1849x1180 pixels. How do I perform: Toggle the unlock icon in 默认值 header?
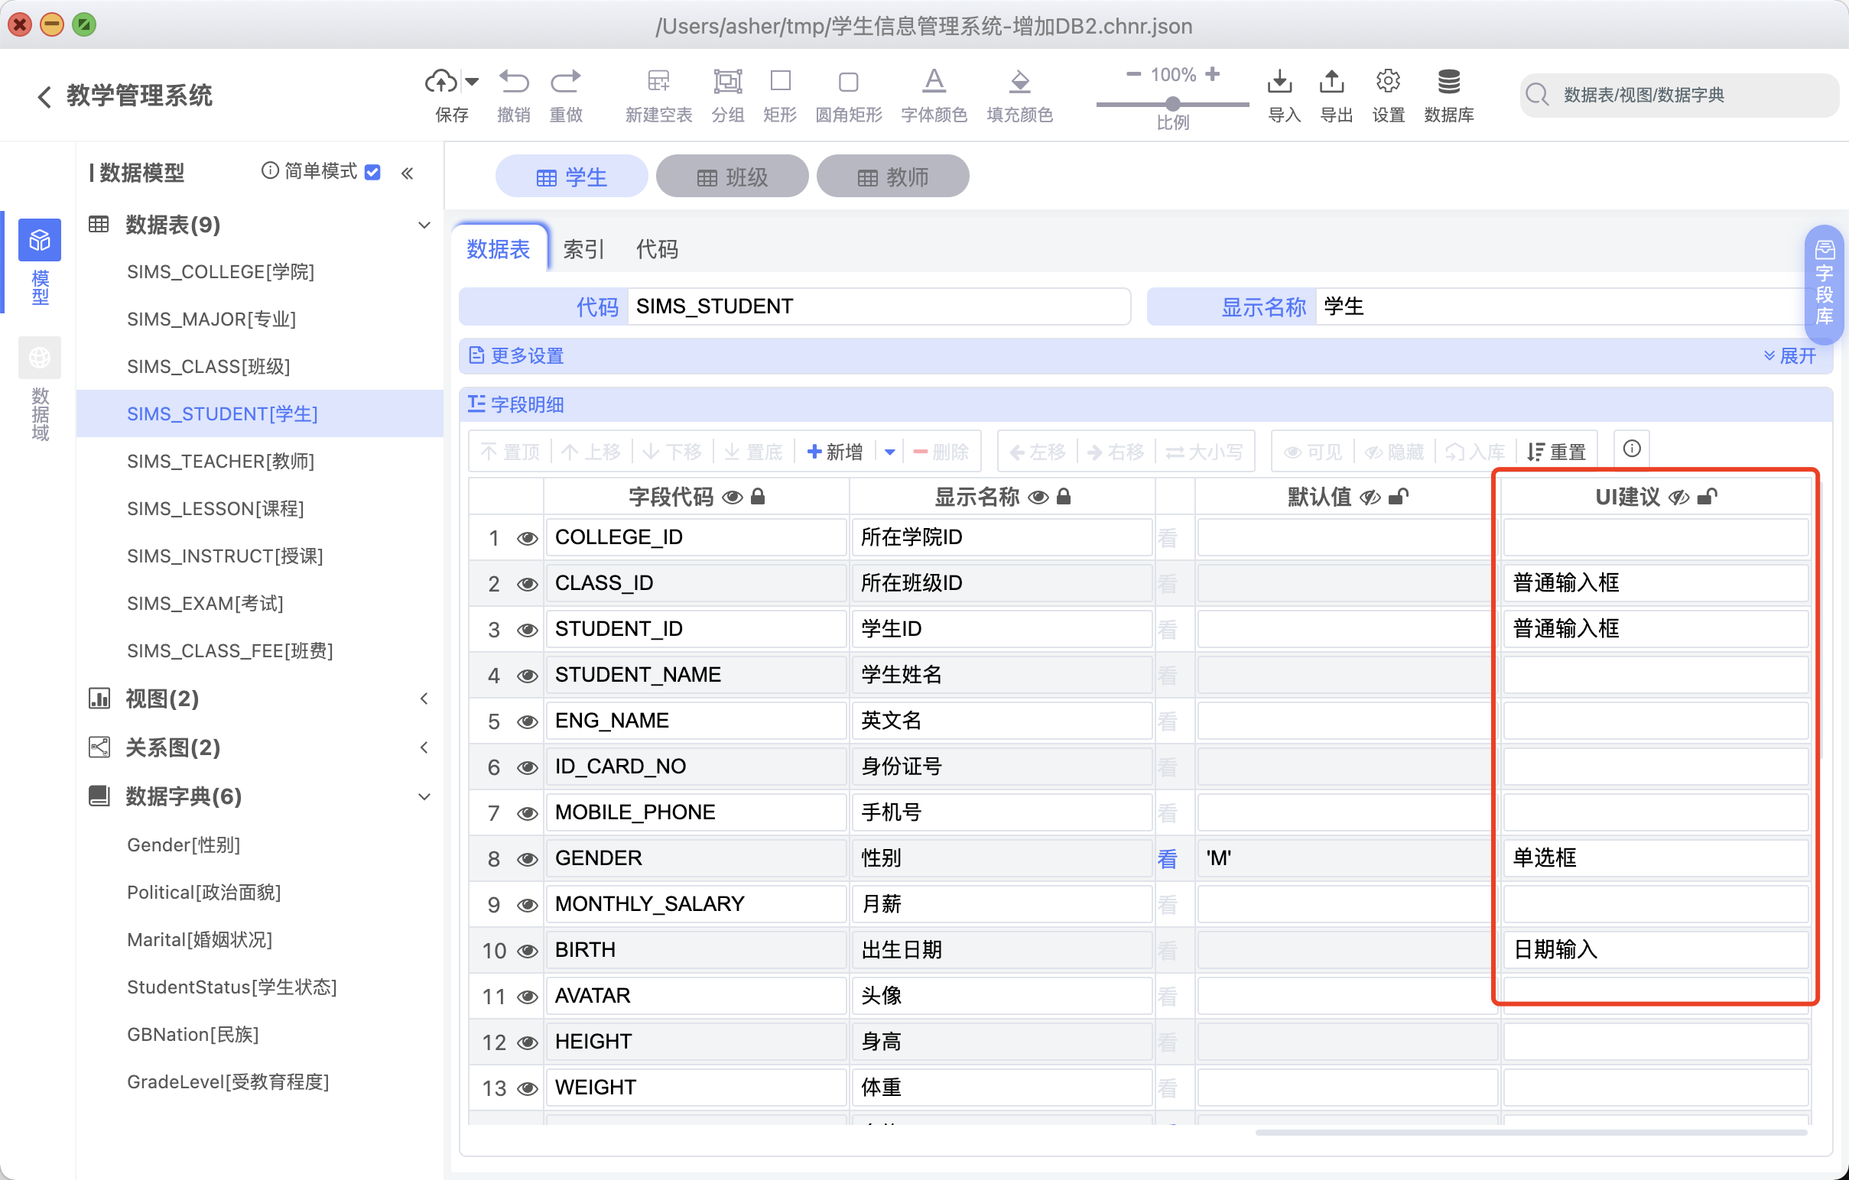point(1399,497)
